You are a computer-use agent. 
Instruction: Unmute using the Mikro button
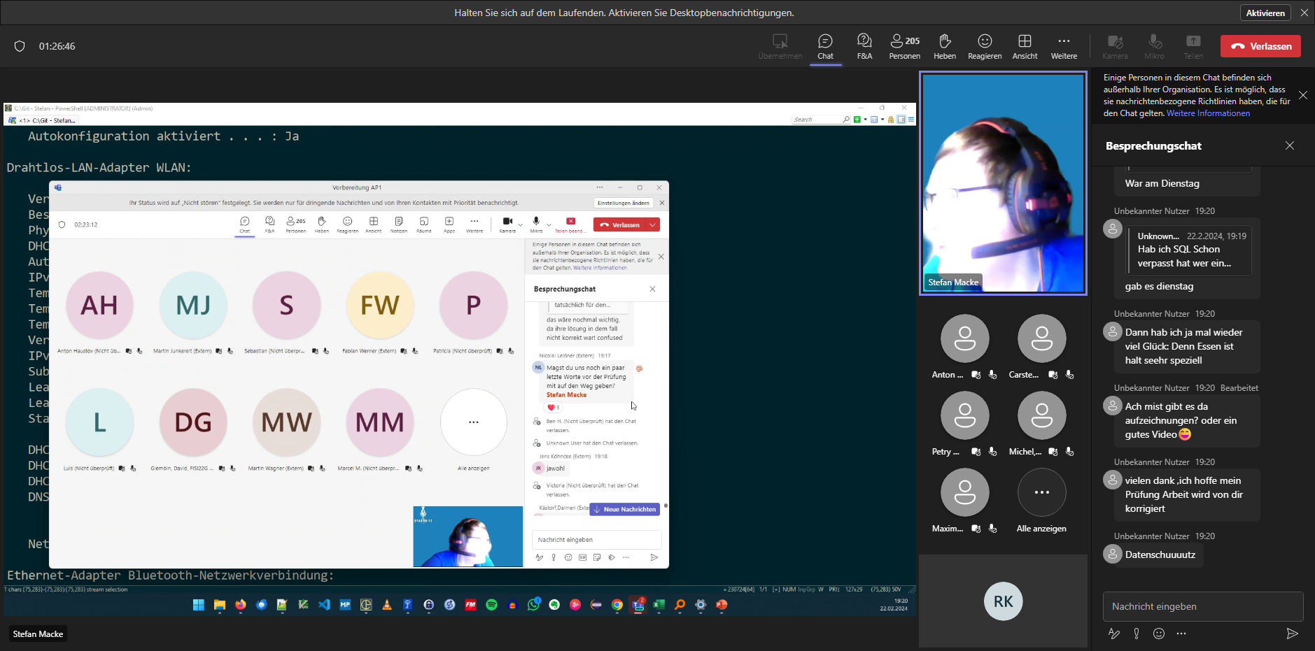1154,46
